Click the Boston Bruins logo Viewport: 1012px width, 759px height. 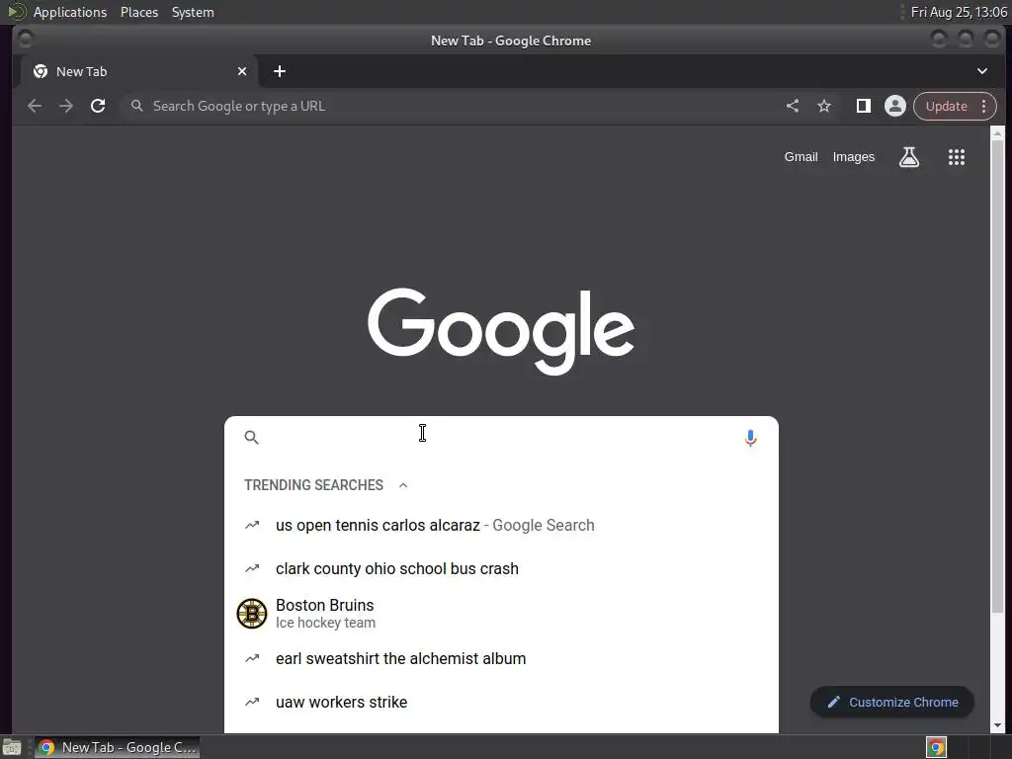[x=252, y=613]
